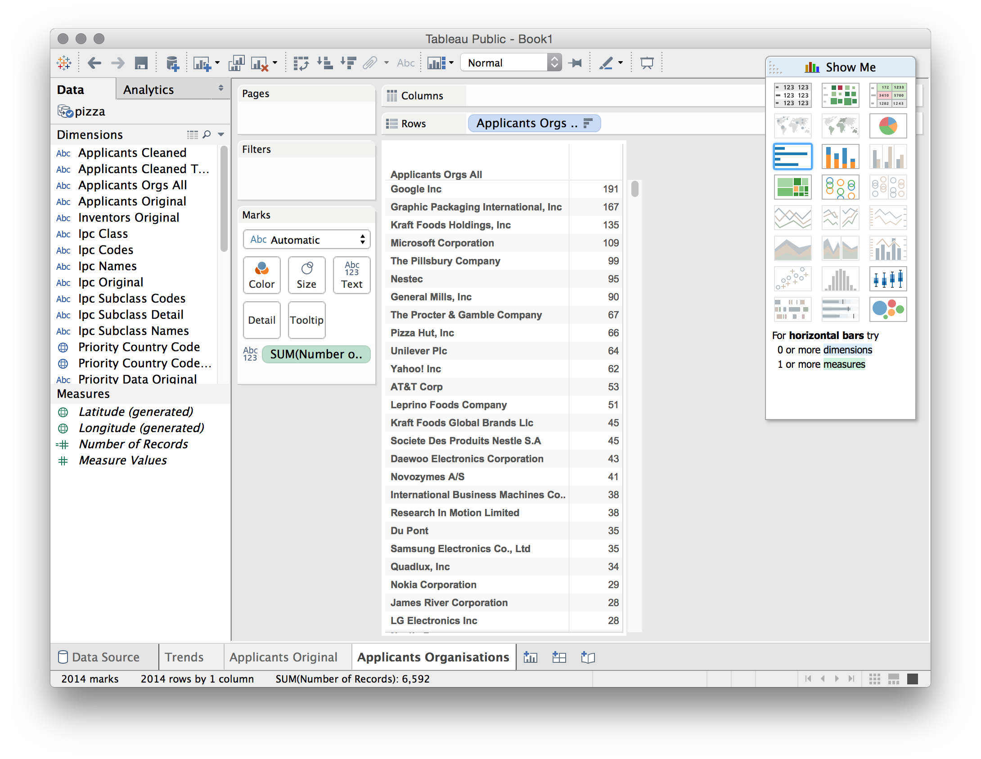Choose the pie chart in Show Me
Image resolution: width=981 pixels, height=759 pixels.
click(888, 126)
